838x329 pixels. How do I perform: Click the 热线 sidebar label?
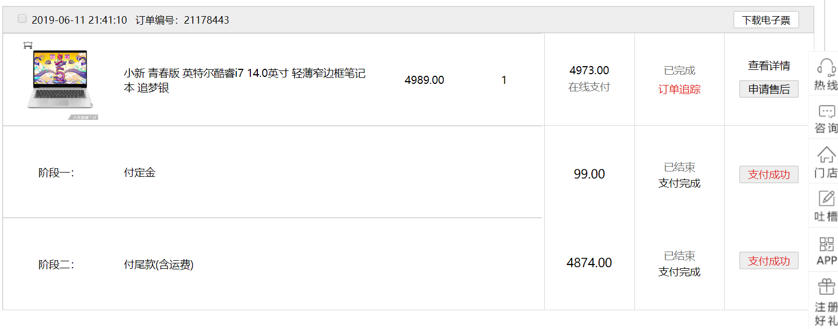point(826,85)
